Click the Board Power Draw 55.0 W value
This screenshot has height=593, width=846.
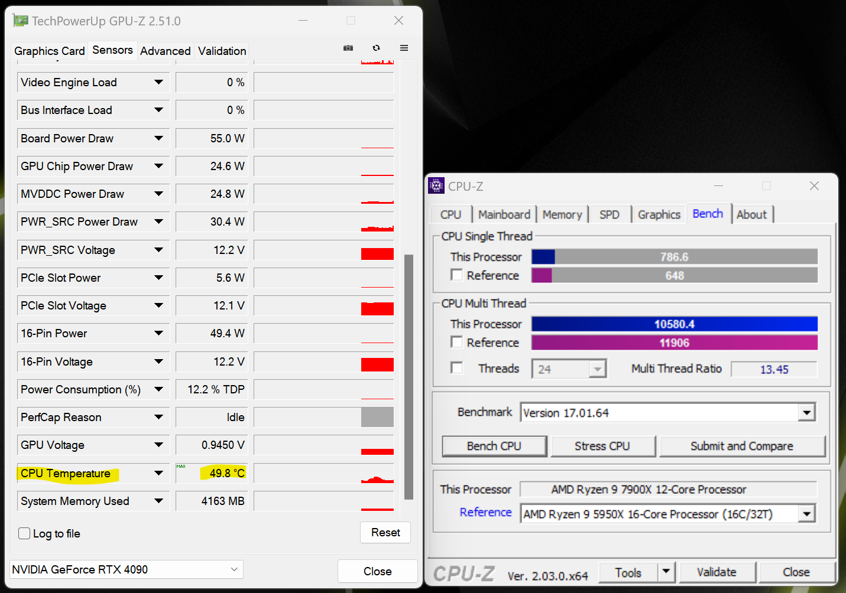click(x=211, y=138)
